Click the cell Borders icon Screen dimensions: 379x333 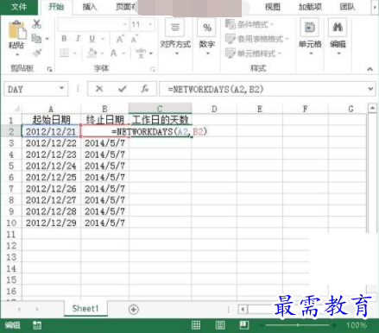point(64,53)
